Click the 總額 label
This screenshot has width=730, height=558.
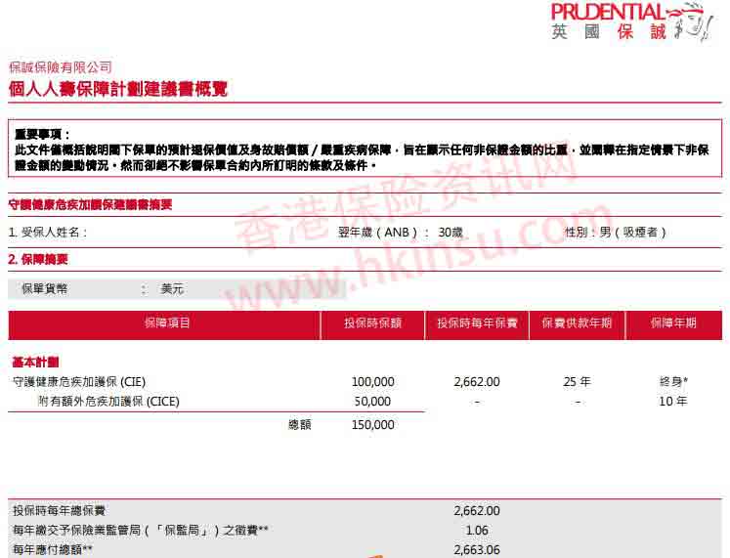[x=299, y=424]
